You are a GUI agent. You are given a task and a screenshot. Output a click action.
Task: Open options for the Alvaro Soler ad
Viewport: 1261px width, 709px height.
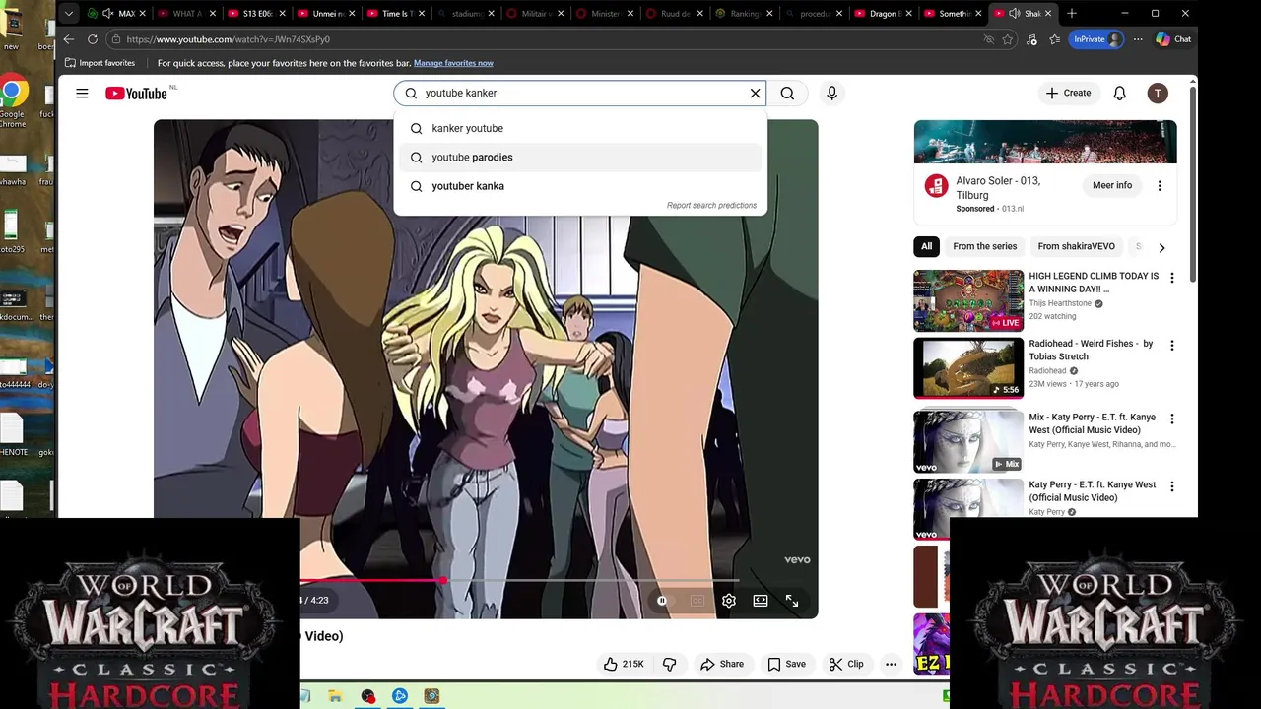[1160, 185]
